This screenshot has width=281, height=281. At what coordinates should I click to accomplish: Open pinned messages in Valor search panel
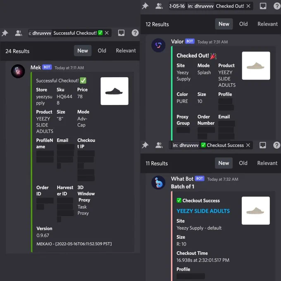(145, 6)
